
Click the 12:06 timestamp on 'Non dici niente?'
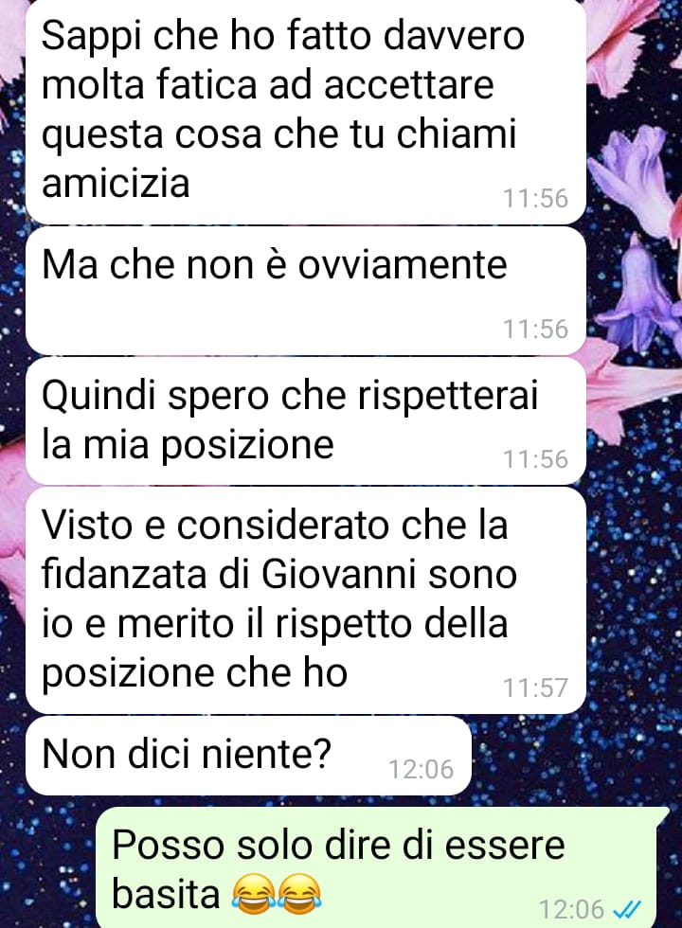click(x=421, y=769)
